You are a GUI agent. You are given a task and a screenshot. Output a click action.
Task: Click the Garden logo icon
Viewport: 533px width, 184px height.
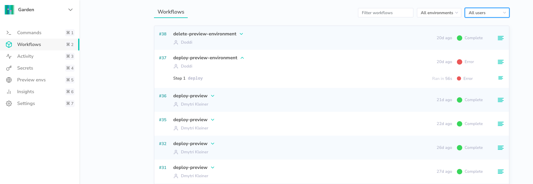click(9, 10)
